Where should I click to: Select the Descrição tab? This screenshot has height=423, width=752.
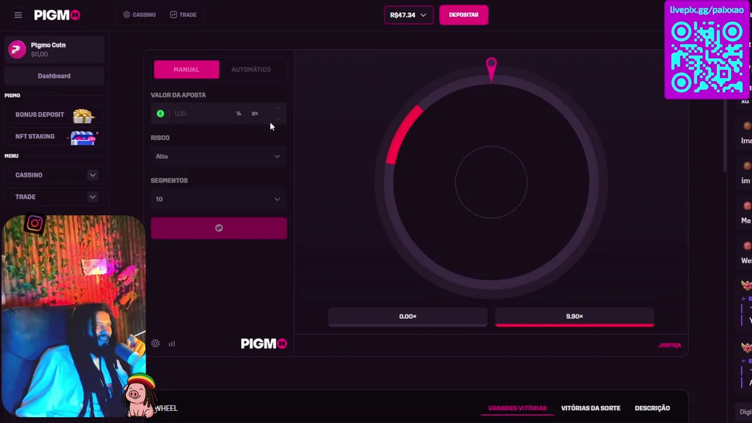point(652,408)
